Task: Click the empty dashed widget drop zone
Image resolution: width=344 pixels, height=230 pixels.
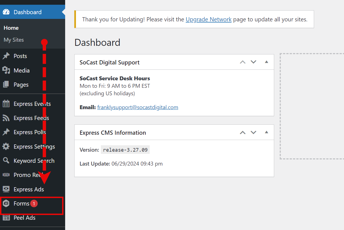Action: [312, 106]
